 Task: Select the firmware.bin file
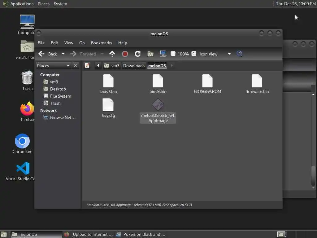coord(257,84)
